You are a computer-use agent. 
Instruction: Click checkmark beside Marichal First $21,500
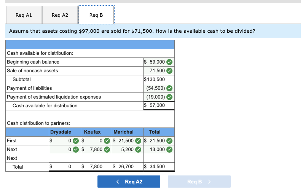pyautogui.click(x=138, y=141)
